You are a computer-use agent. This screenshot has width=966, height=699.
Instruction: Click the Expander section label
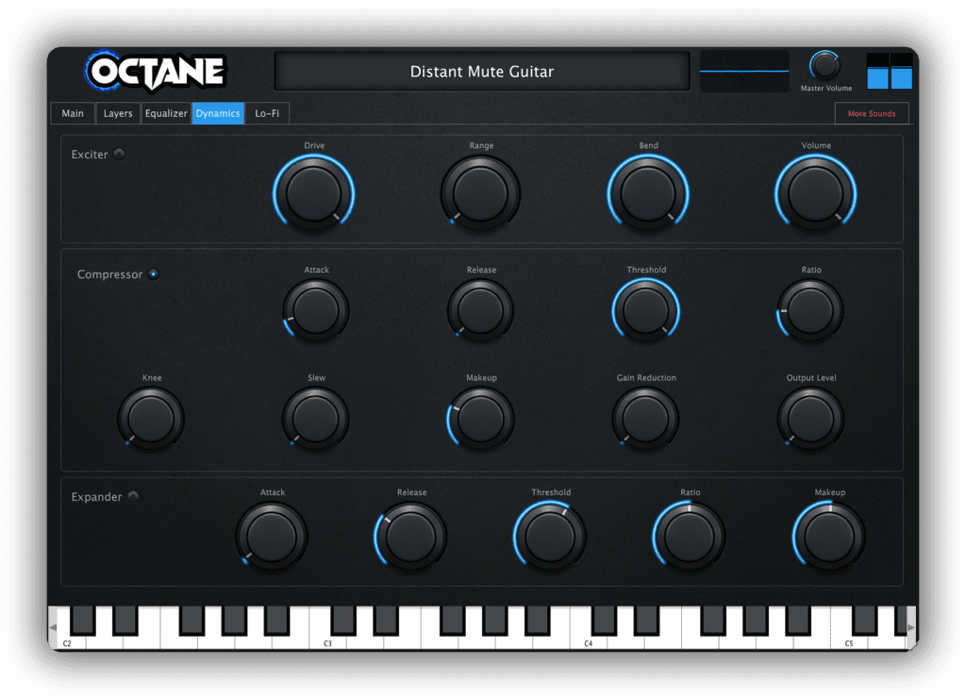tap(96, 496)
